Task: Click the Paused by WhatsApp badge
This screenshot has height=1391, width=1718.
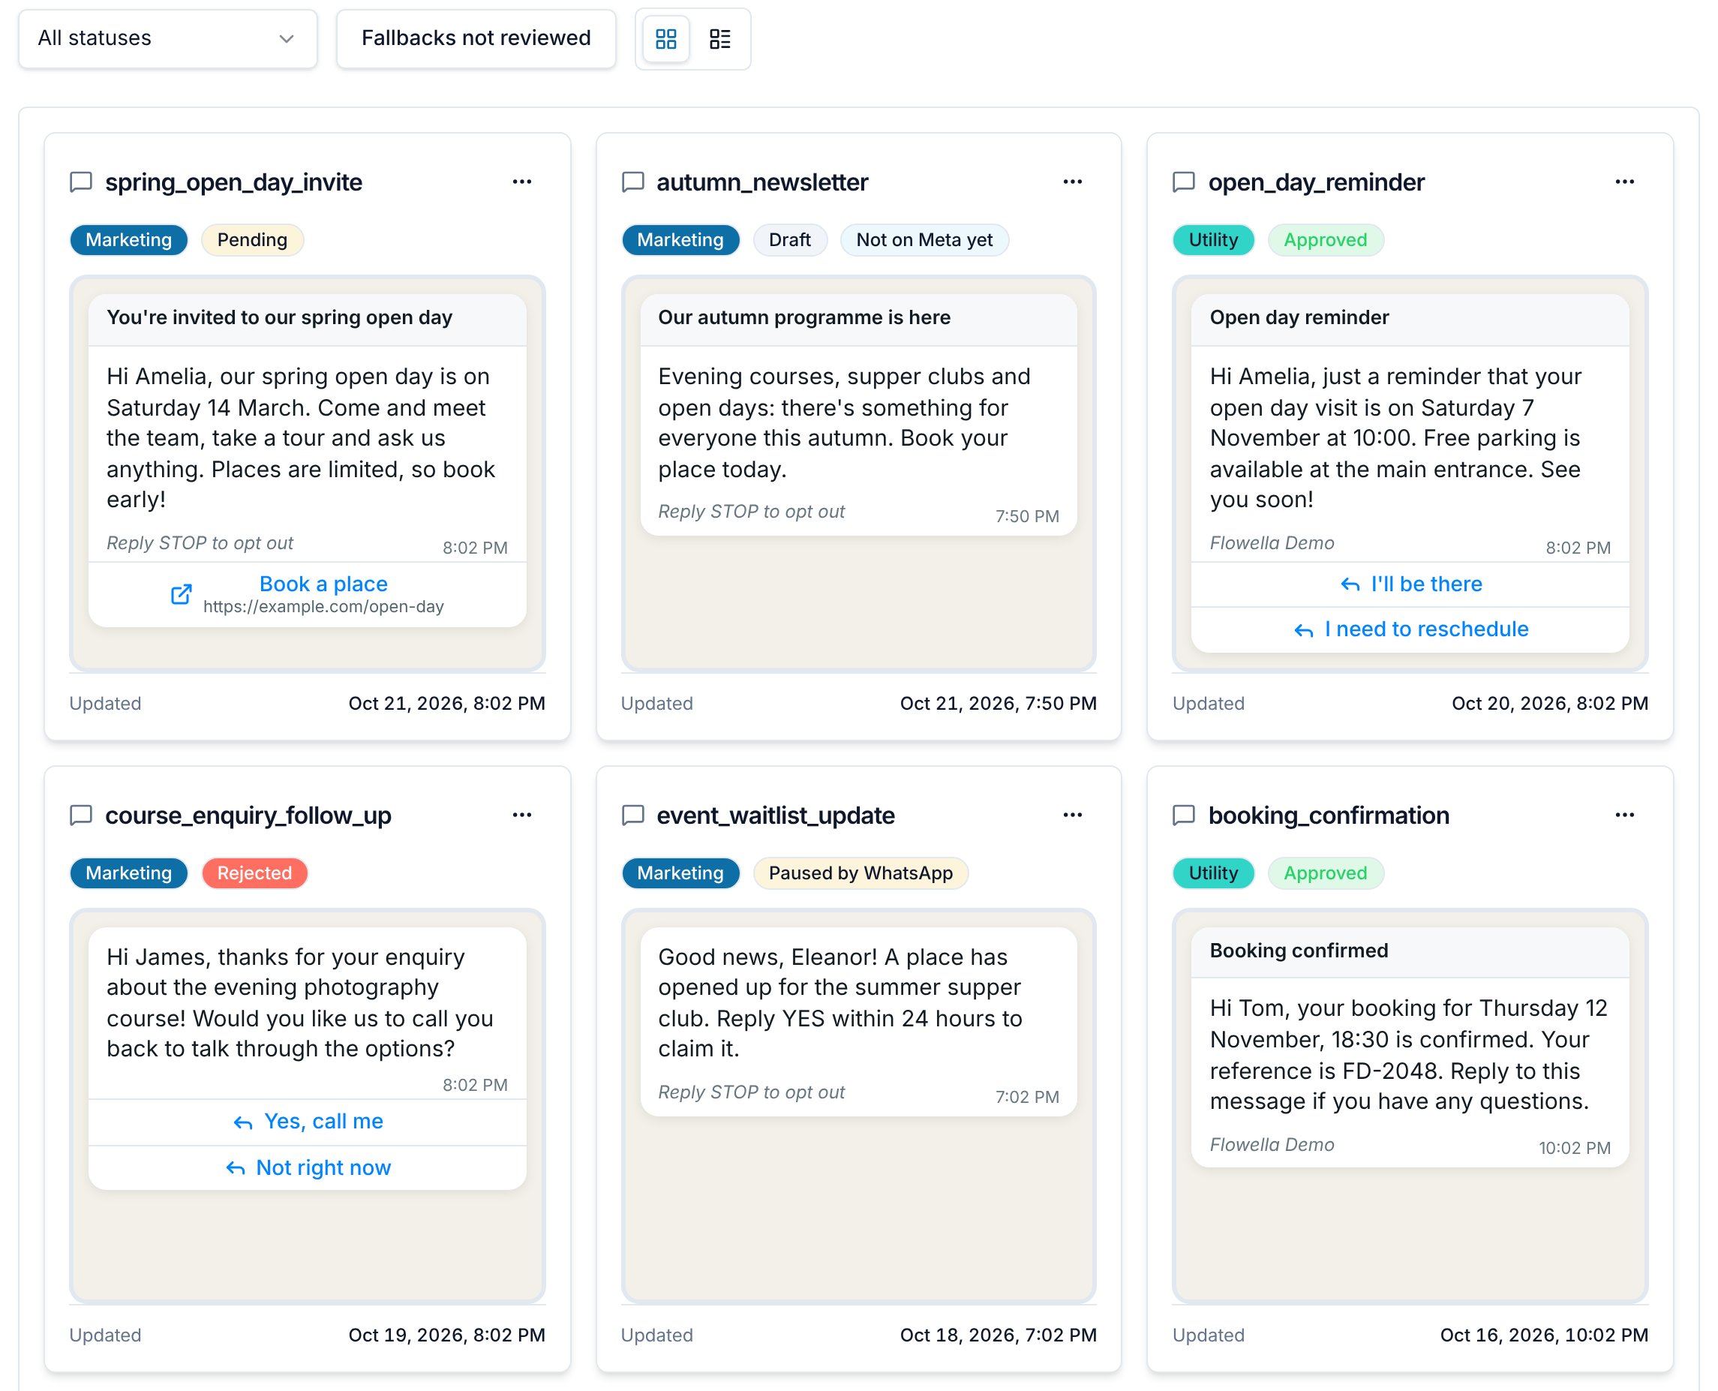Action: [860, 873]
